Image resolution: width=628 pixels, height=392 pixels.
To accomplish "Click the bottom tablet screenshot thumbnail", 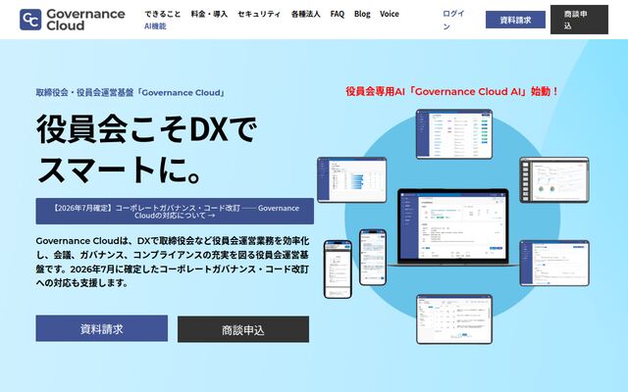I will (x=454, y=319).
